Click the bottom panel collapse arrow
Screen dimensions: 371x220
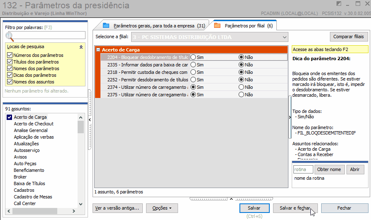pos(231,199)
